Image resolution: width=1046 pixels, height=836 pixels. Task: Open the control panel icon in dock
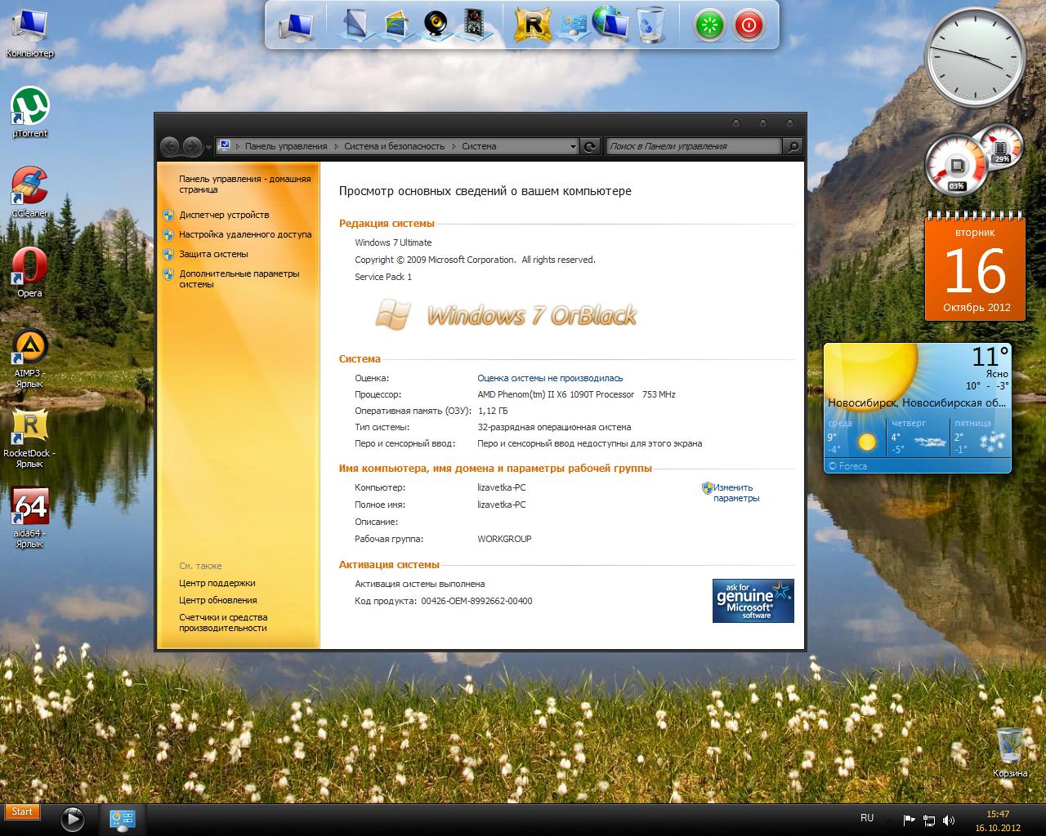pos(573,25)
